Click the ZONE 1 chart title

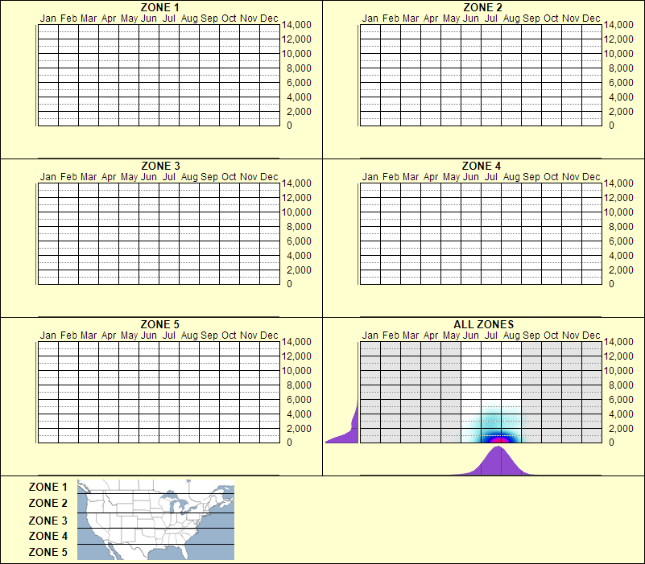pos(158,8)
